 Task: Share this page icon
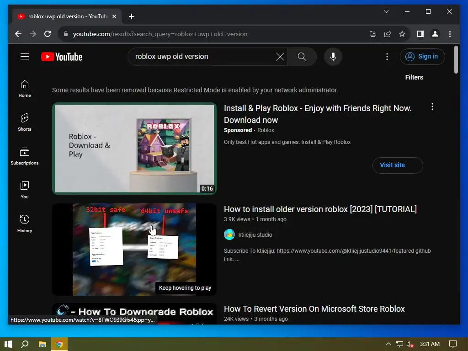(x=388, y=34)
